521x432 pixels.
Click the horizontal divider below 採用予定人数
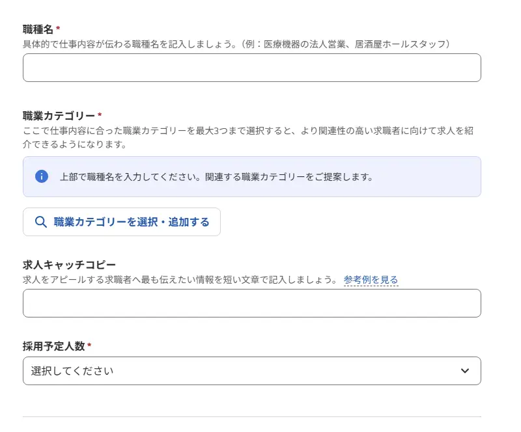(x=251, y=416)
